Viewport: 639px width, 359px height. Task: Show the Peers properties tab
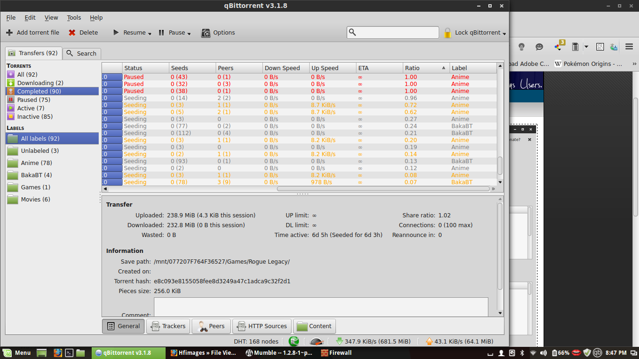point(211,326)
